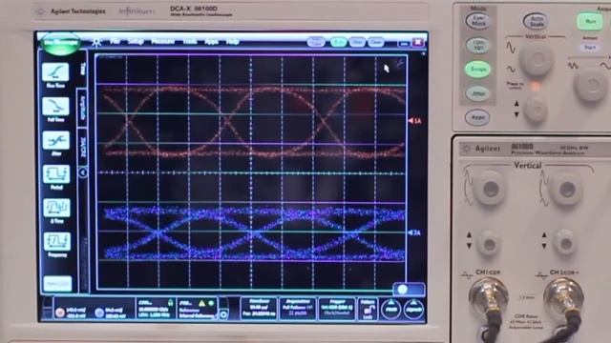Click the channel 1A level marker

pyautogui.click(x=414, y=121)
